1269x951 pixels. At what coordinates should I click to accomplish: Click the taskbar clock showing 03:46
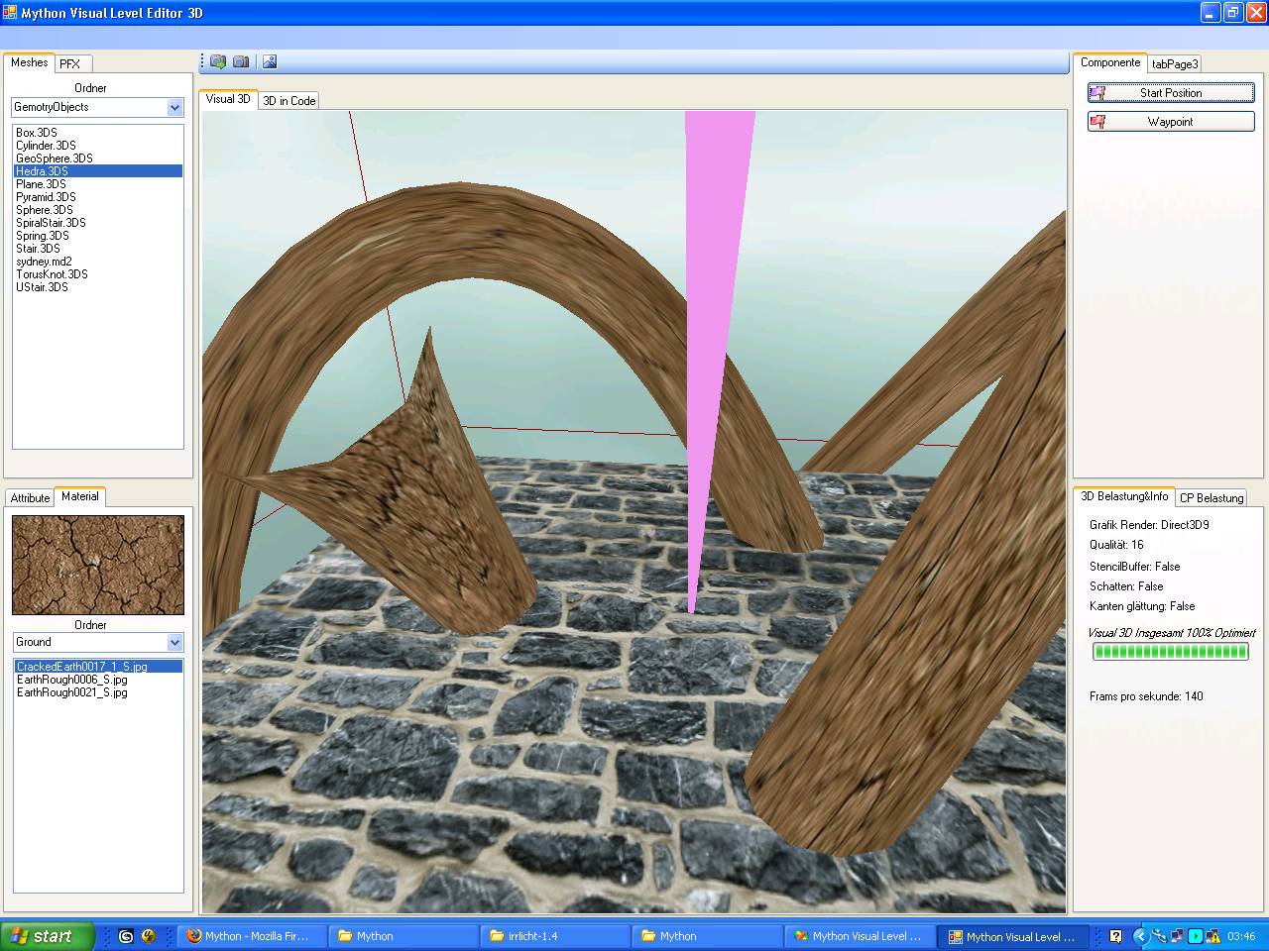(1241, 936)
